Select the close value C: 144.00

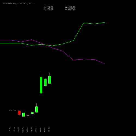pyautogui.click(x=48, y=7)
